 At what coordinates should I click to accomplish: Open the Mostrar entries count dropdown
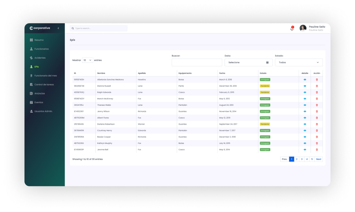(88, 60)
